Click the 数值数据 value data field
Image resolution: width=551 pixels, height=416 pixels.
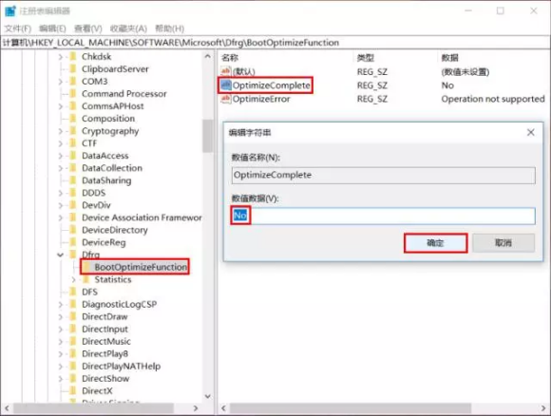(383, 216)
